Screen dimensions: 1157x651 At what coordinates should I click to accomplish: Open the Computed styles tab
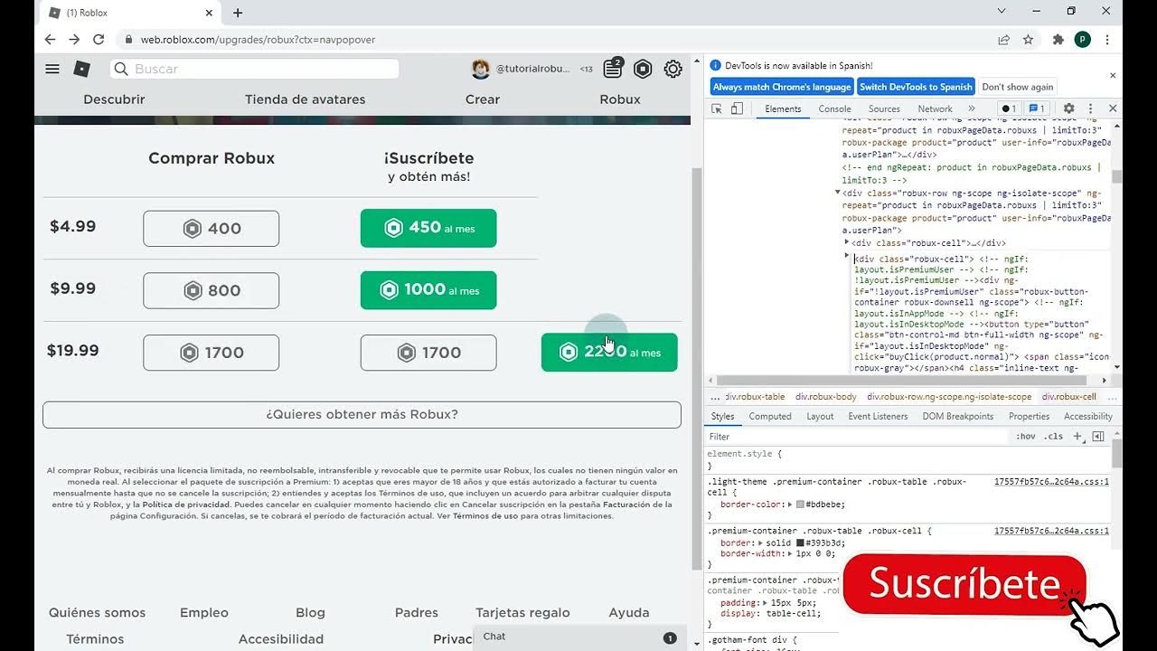coord(770,416)
